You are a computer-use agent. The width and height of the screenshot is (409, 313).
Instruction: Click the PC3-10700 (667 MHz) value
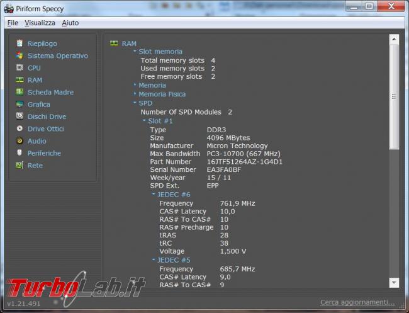(x=244, y=154)
